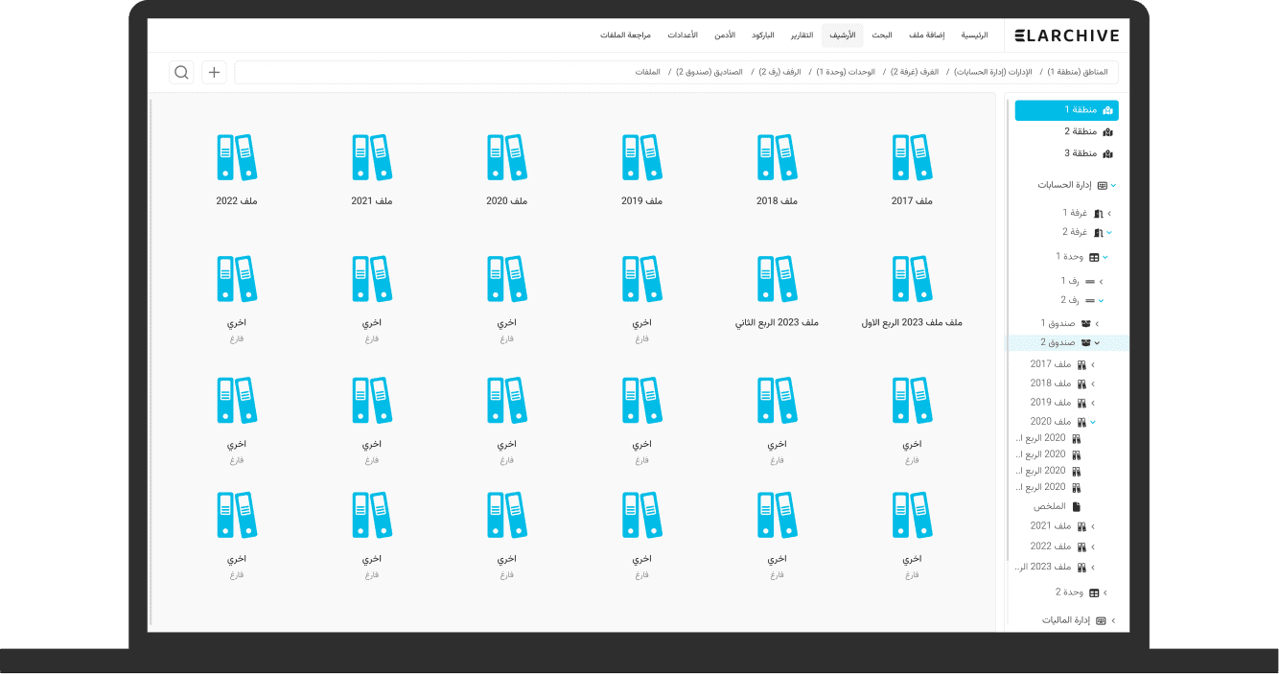The width and height of the screenshot is (1279, 674).
Task: Open the التقارير menu item
Action: tap(802, 35)
